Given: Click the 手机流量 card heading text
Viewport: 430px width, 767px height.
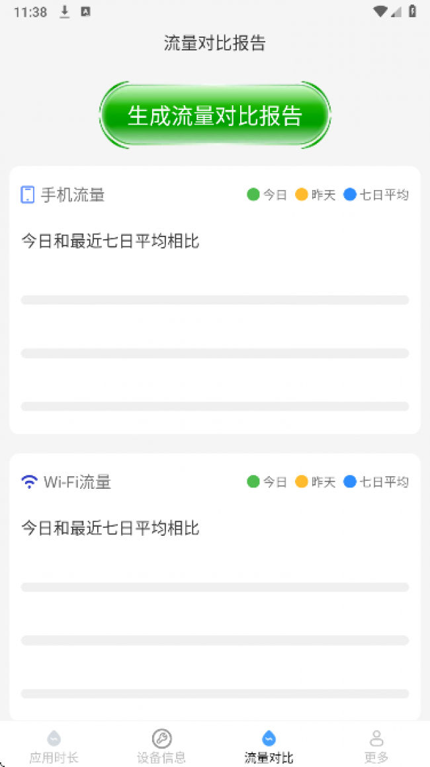Looking at the screenshot, I should tap(73, 195).
